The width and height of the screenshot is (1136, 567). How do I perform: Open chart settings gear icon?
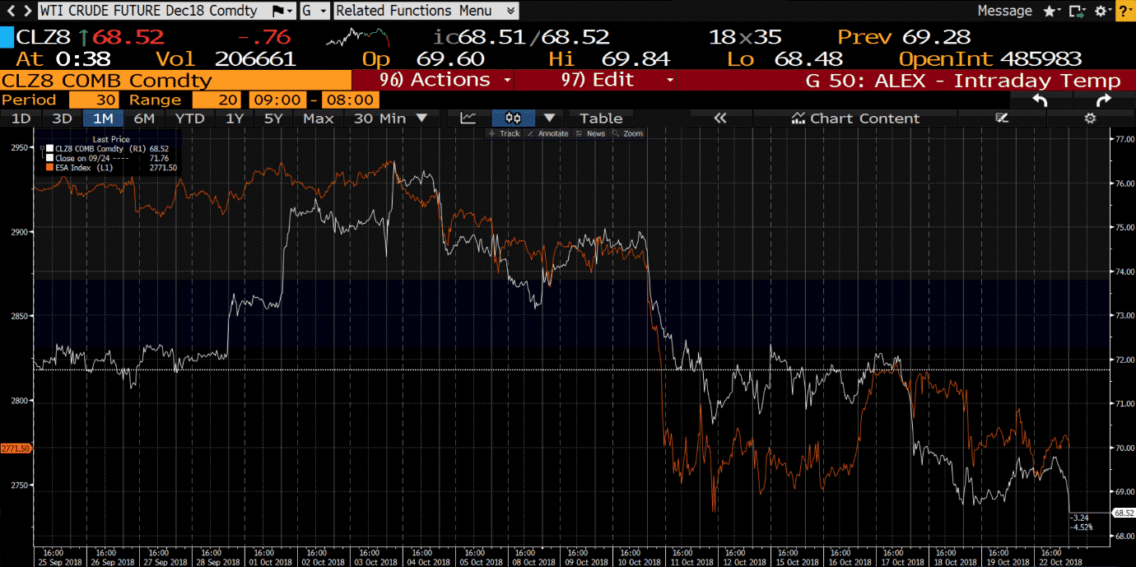(1090, 119)
